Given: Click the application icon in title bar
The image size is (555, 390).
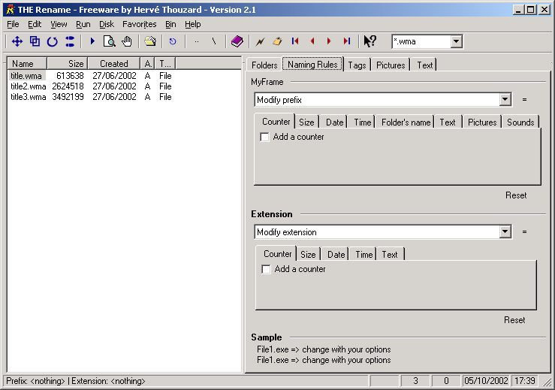Looking at the screenshot, I should (x=11, y=10).
